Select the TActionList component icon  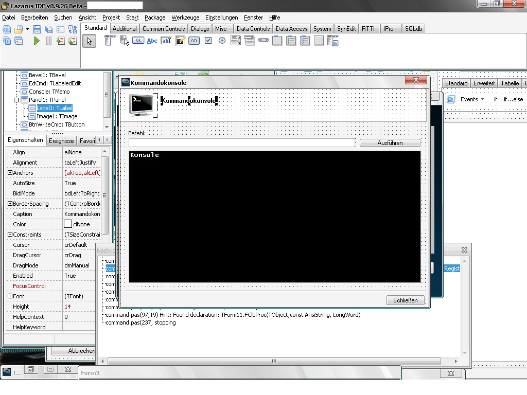332,41
